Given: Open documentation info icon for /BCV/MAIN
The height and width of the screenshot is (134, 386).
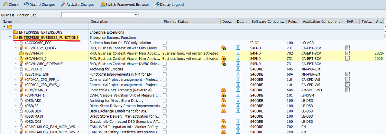Looking at the screenshot, I should pyautogui.click(x=238, y=53).
